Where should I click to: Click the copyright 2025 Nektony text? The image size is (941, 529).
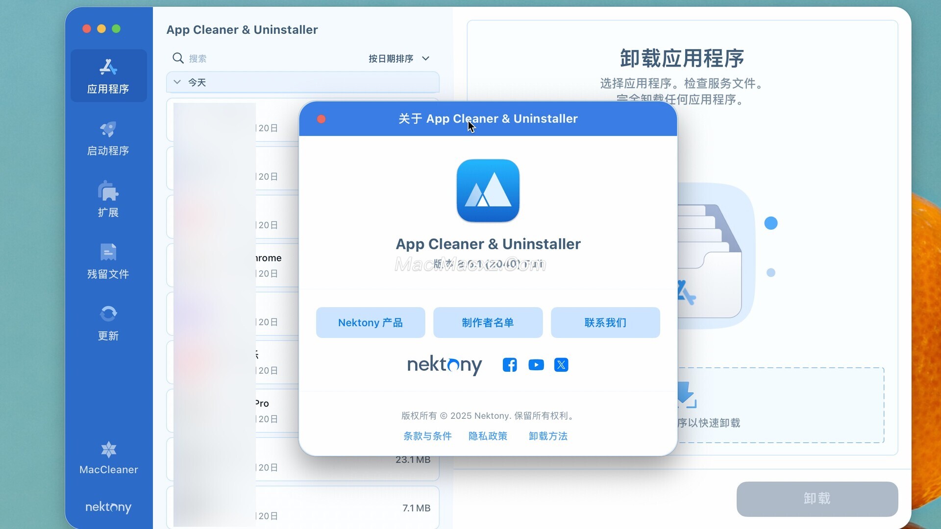coord(488,416)
